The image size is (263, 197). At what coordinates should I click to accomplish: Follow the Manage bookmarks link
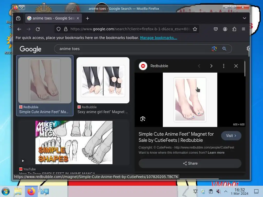[158, 38]
